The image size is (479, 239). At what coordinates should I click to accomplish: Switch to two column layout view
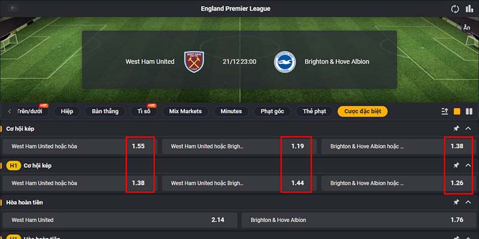[x=469, y=112]
